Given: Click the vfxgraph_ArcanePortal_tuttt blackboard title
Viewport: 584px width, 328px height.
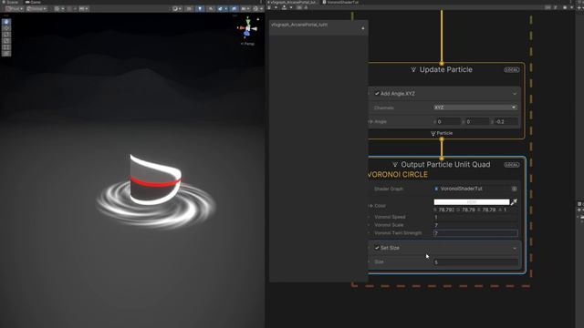Looking at the screenshot, I should pos(299,25).
